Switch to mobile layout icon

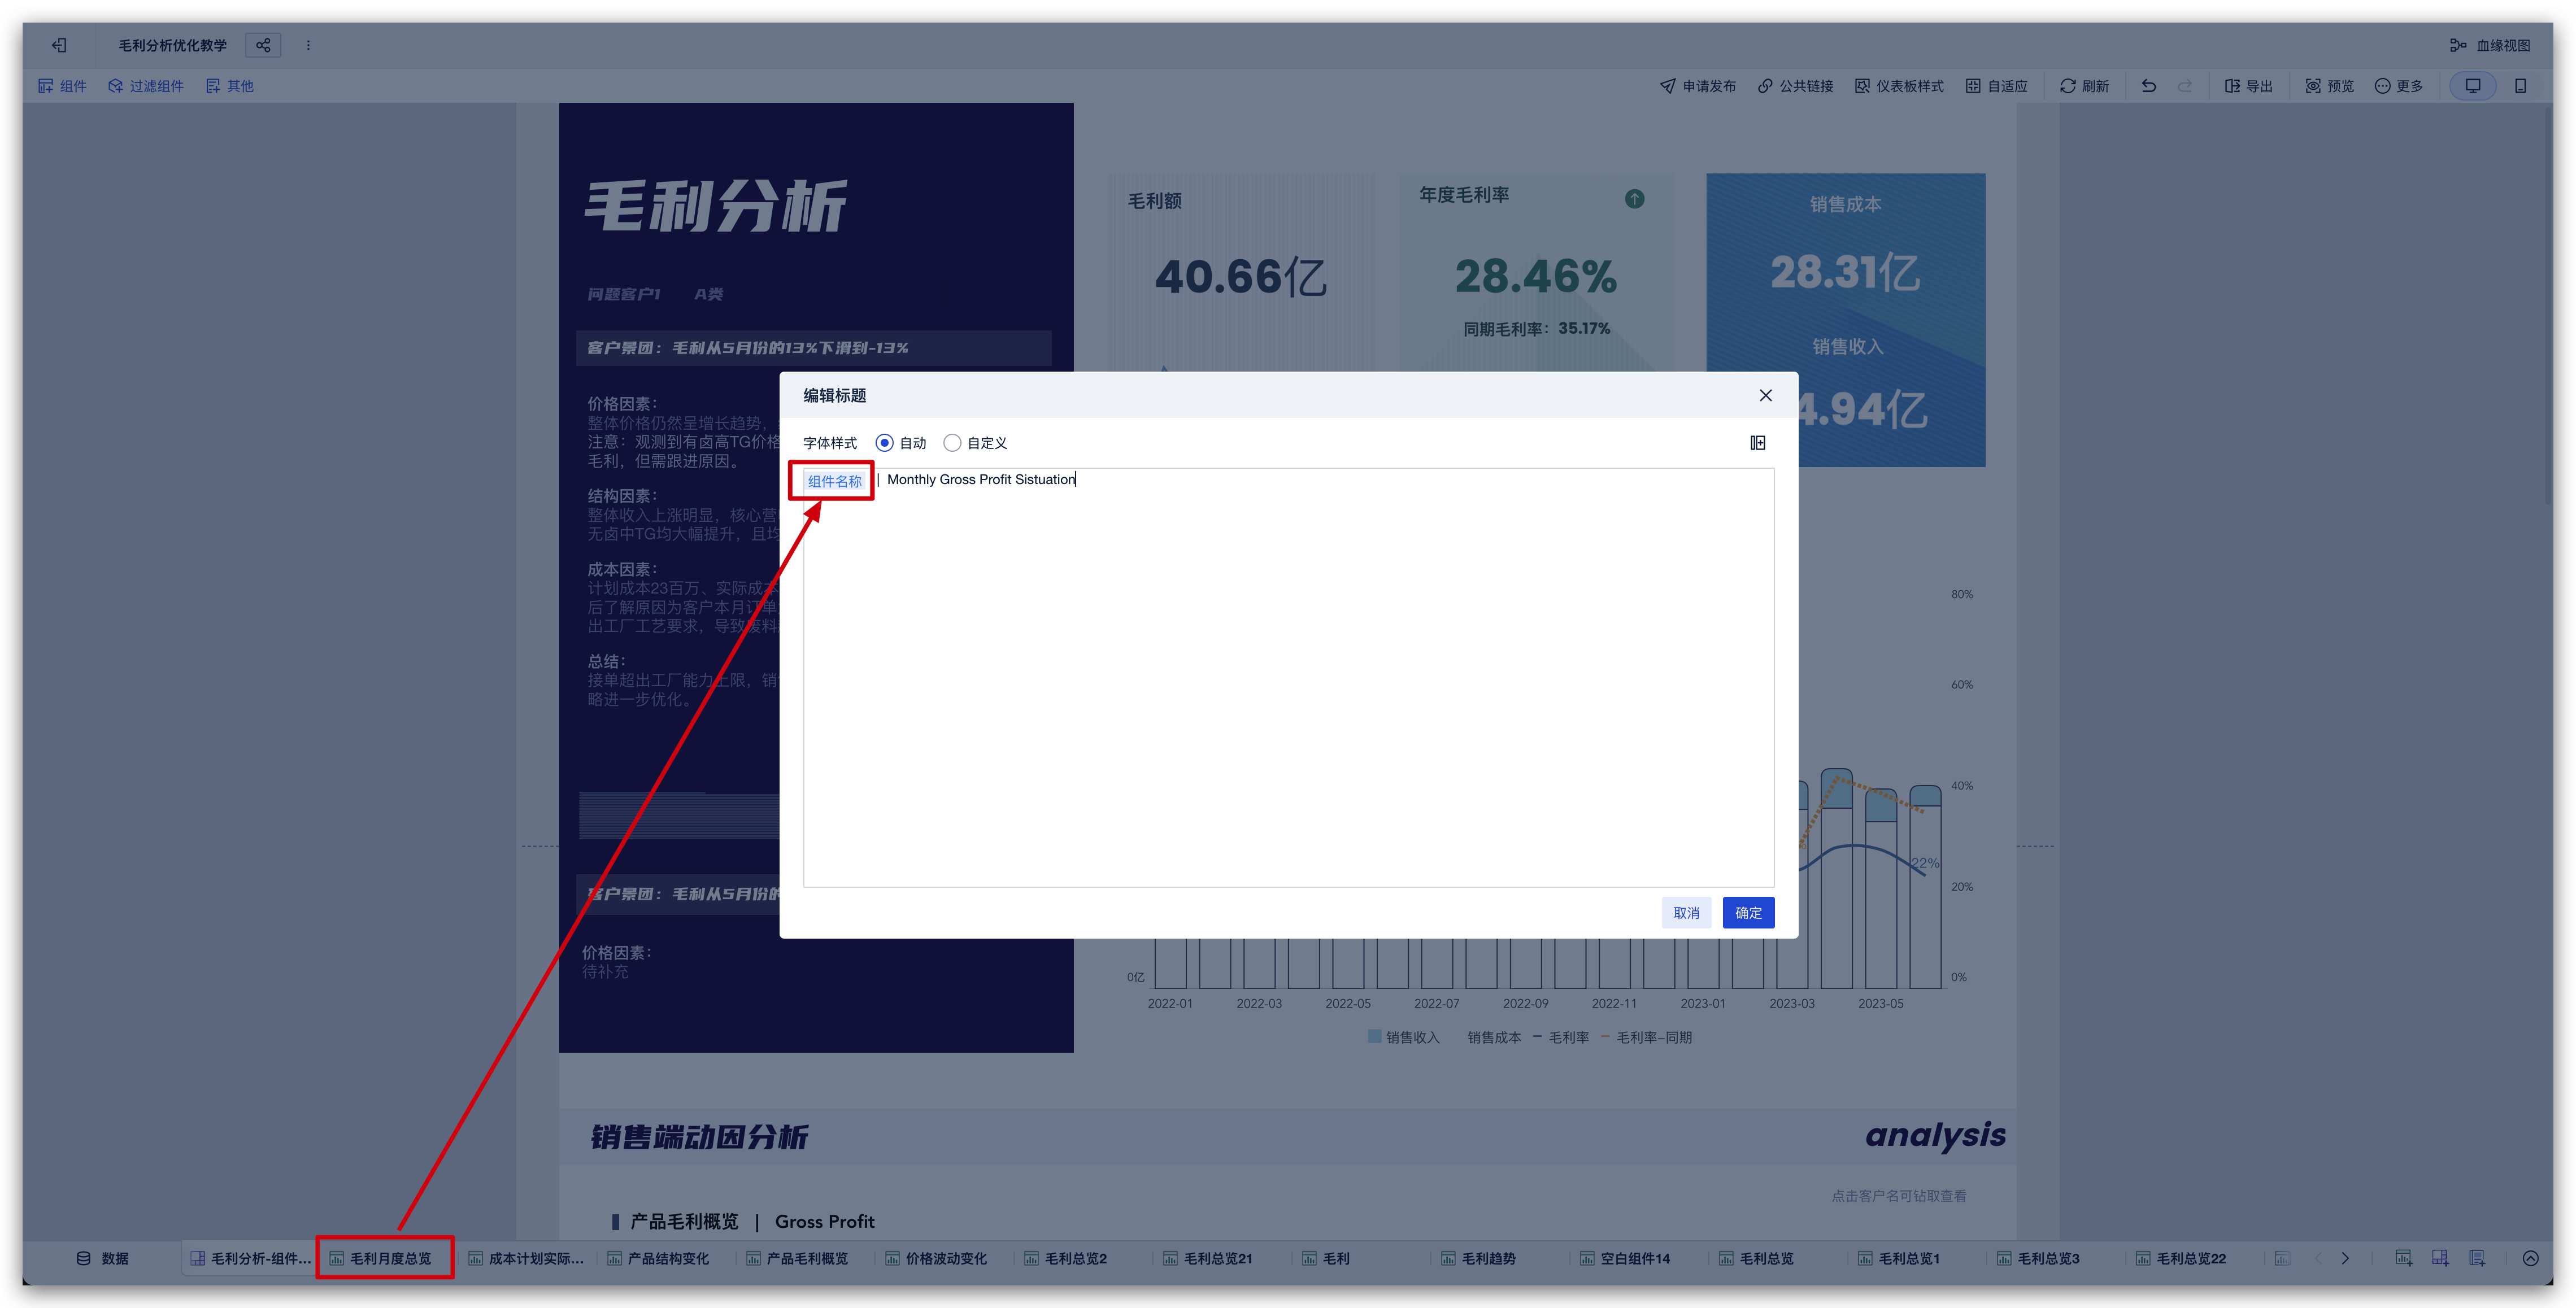tap(2520, 86)
